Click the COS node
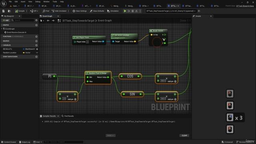The height and width of the screenshot is (144, 256). [x=130, y=76]
